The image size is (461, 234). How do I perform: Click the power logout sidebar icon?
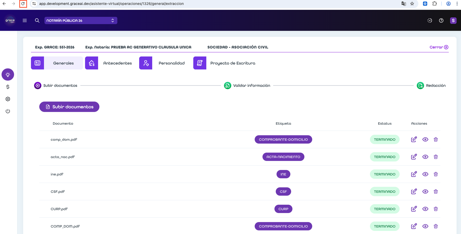(x=8, y=111)
